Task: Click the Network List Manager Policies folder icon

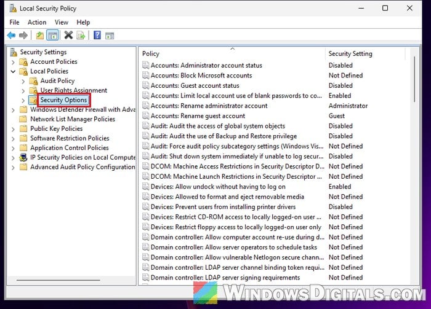Action: (23, 119)
